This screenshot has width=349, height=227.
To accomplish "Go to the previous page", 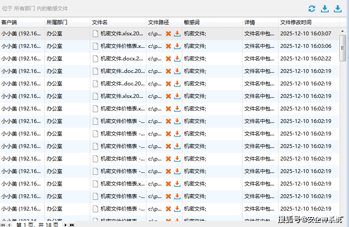I will click(x=9, y=225).
